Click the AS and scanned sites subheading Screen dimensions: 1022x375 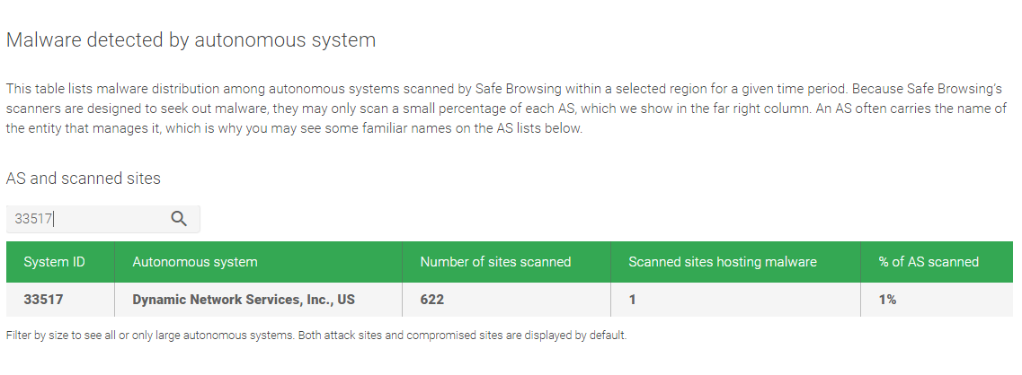(84, 179)
